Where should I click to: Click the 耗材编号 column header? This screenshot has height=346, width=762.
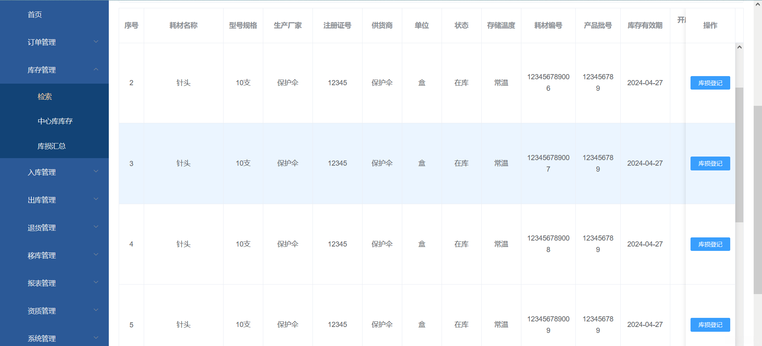tap(548, 25)
